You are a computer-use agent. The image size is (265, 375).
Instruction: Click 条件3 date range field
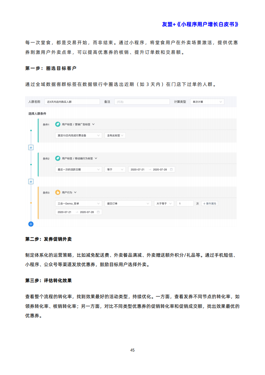(x=79, y=212)
